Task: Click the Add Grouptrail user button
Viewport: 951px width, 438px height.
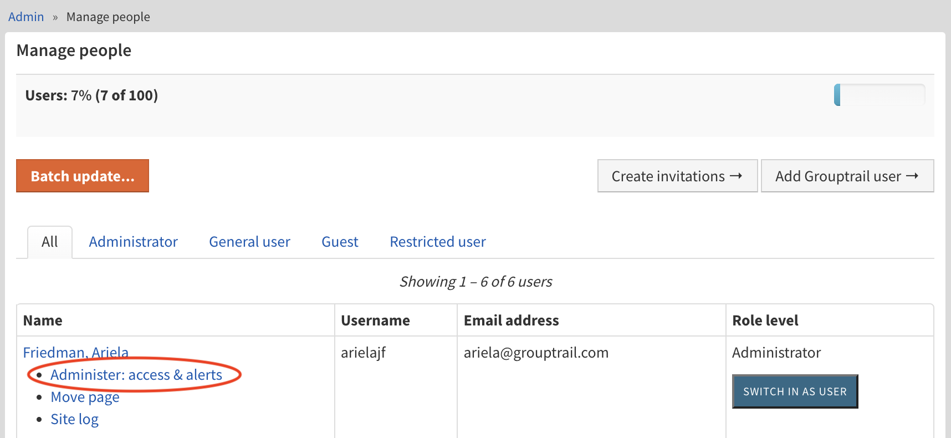Action: [847, 176]
